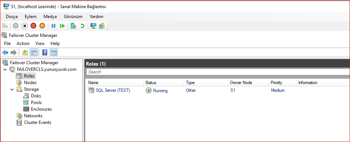Select the Storage tree item
Image resolution: width=350 pixels, height=142 pixels.
tap(31, 89)
